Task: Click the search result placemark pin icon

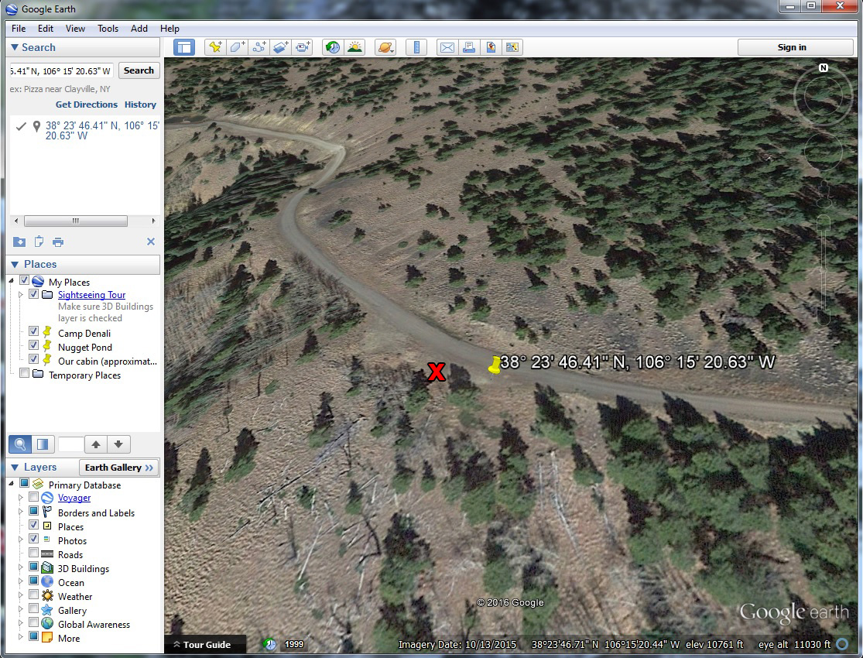Action: [36, 127]
